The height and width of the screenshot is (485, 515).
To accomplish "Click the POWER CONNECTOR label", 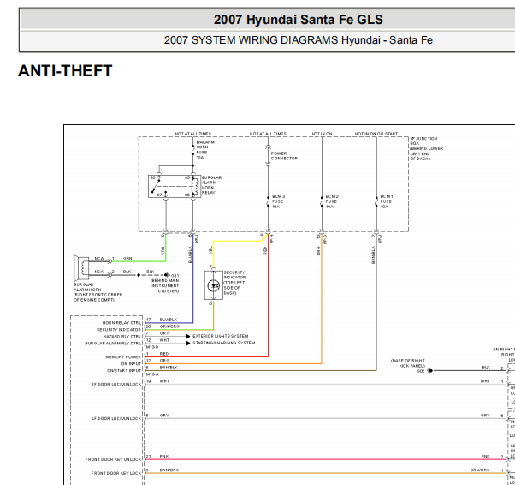I will [x=284, y=156].
